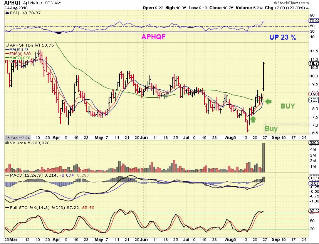The image size is (319, 244).
Task: Click the MACD(12,26,9) 0.214 label
Action: click(x=34, y=175)
